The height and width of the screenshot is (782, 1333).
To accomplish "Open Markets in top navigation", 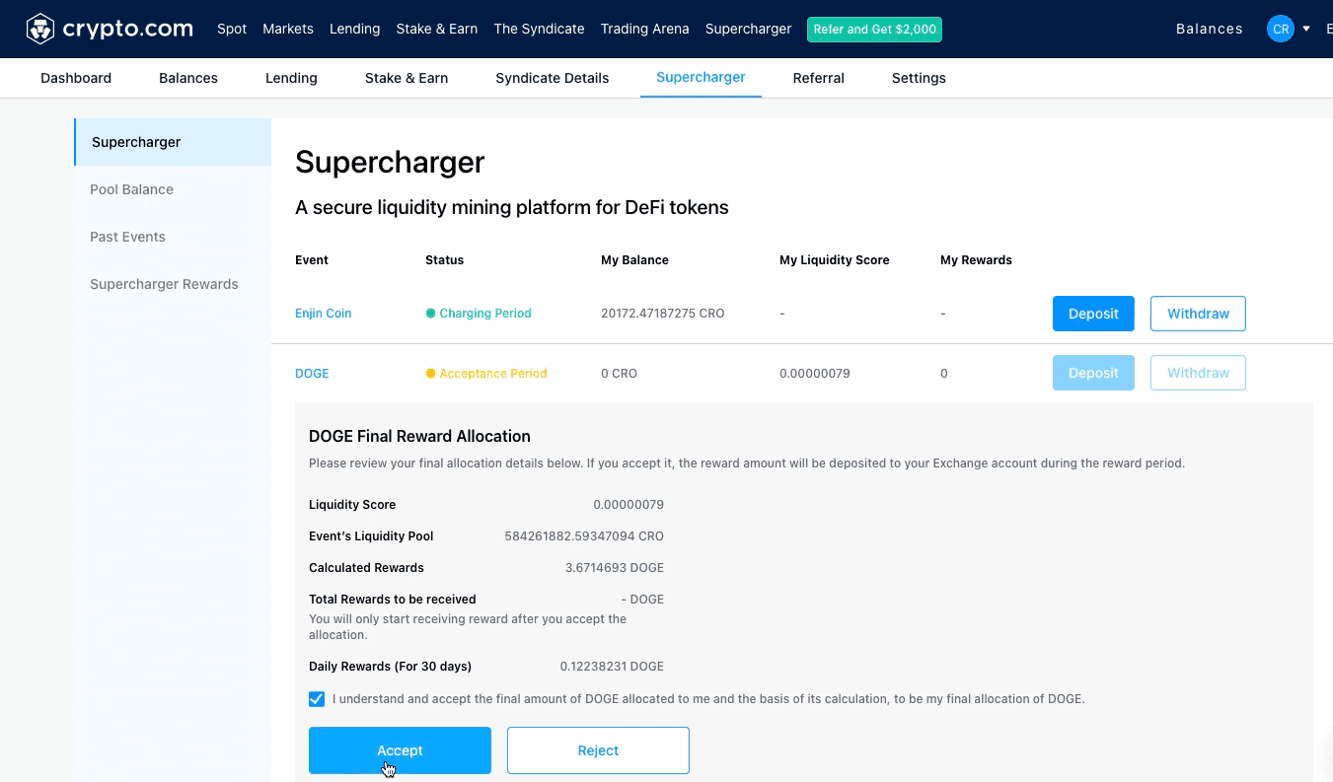I will pyautogui.click(x=288, y=29).
